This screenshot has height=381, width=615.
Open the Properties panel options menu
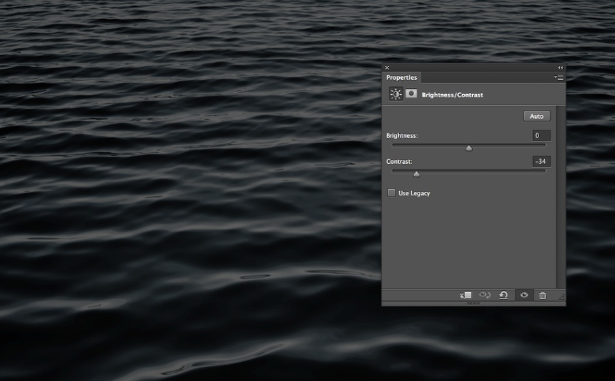pyautogui.click(x=559, y=78)
